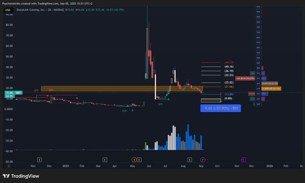
Task: Select the (40.16) fib level label
Action: pos(229,67)
